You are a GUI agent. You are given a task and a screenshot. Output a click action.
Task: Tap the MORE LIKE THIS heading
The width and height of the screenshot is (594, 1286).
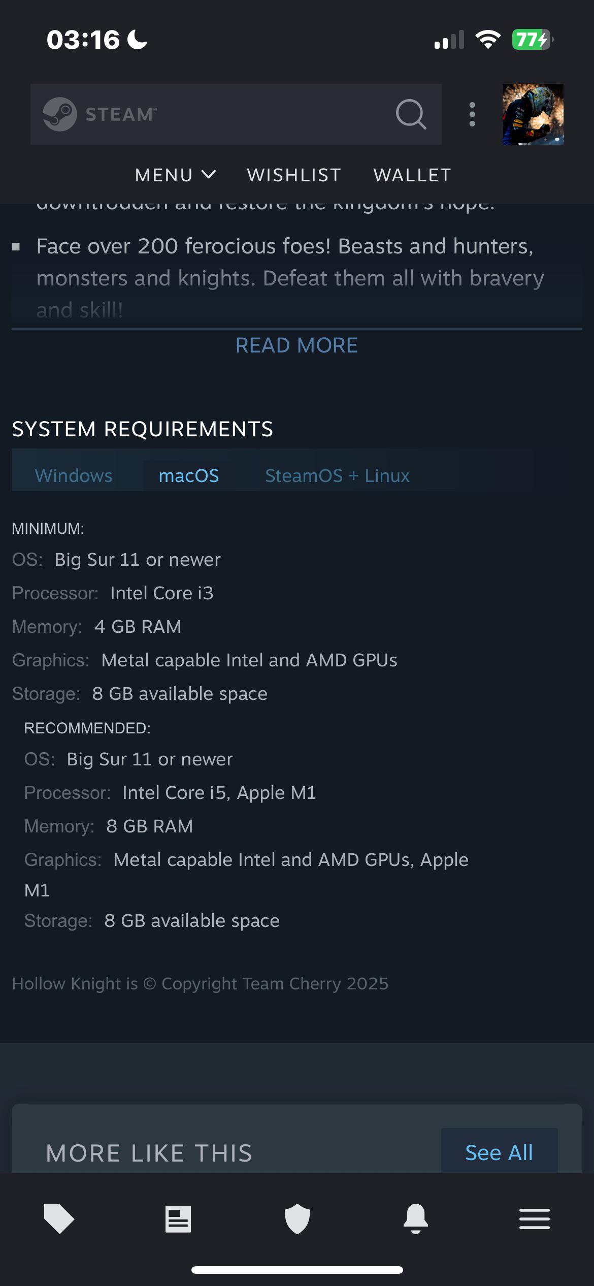[149, 1153]
